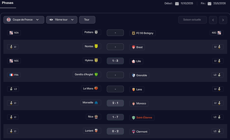230x140 pixels.
Task: Expand the 11ème tour round dropdown
Action: pyautogui.click(x=62, y=20)
